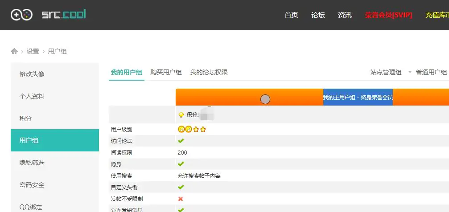
Task: Open 修改头像 in sidebar
Action: click(x=55, y=74)
